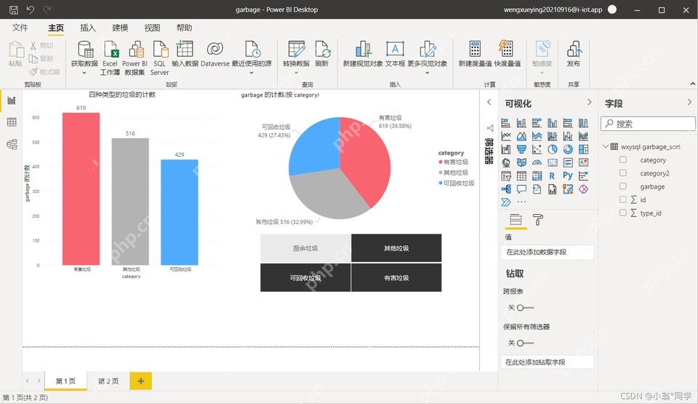This screenshot has height=404, width=698.
Task: Open the 最近使用的源 dropdown
Action: point(252,73)
